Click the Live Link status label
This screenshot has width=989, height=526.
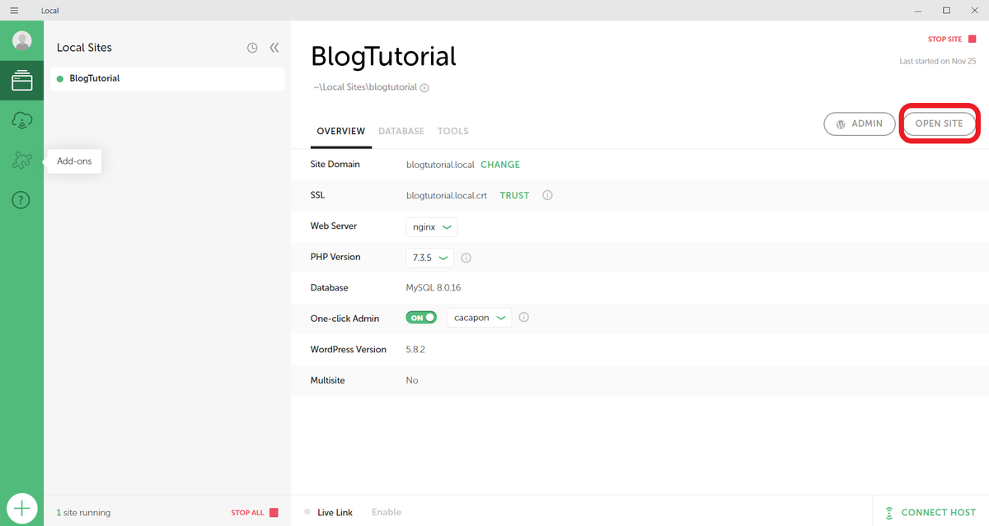point(335,512)
